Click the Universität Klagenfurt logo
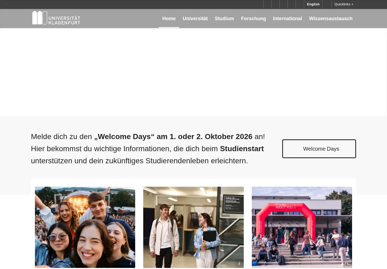 (56, 18)
